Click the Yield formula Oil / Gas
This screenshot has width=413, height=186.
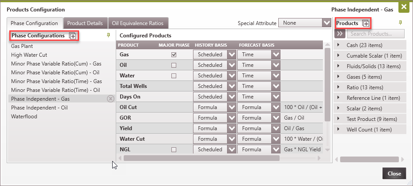[294, 128]
